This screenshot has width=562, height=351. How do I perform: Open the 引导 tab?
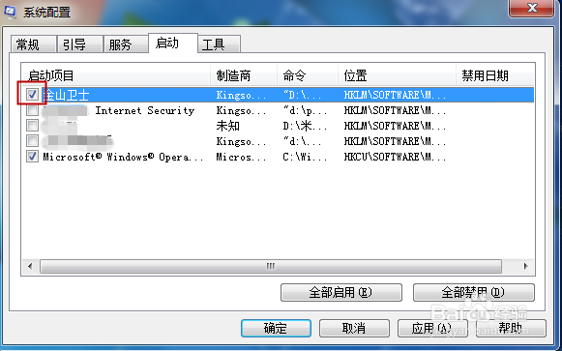79,44
